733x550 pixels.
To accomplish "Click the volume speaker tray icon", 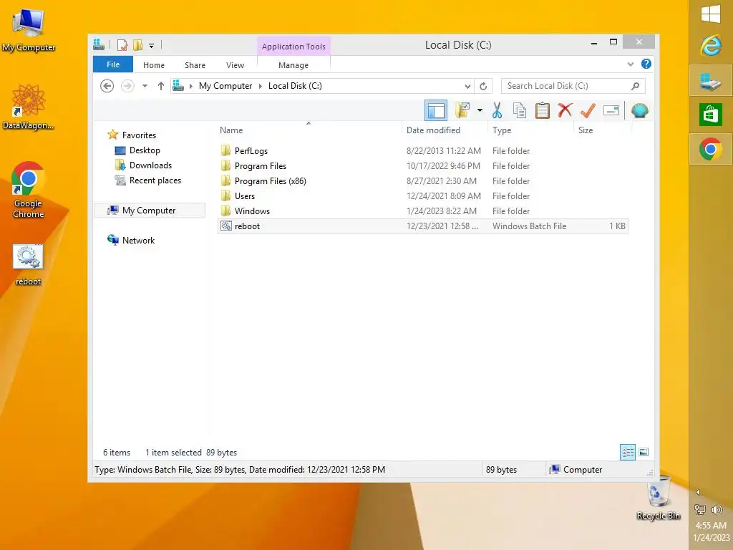I will (717, 509).
